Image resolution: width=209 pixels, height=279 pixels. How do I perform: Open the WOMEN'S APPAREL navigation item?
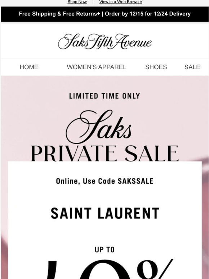point(97,67)
